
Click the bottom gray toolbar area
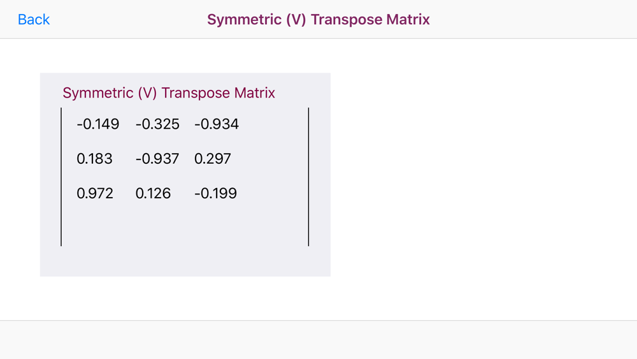(318, 340)
